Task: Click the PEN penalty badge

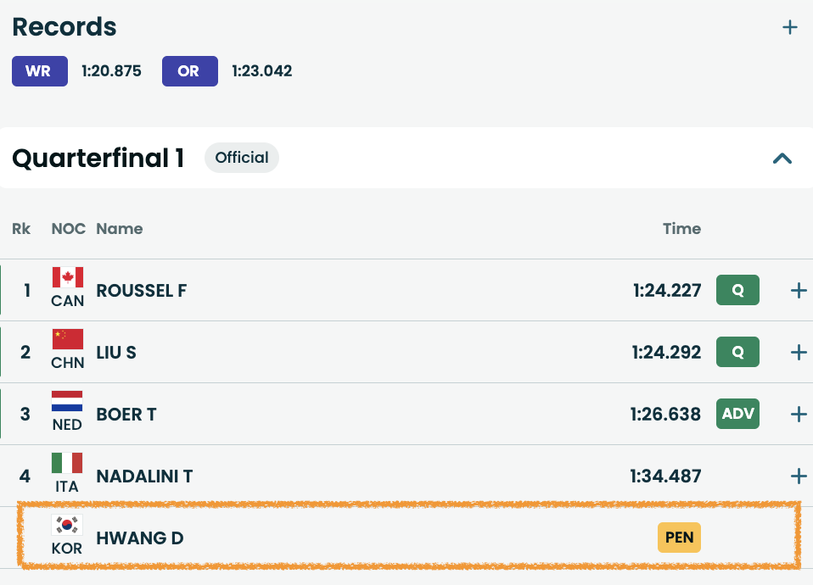Action: pyautogui.click(x=679, y=538)
